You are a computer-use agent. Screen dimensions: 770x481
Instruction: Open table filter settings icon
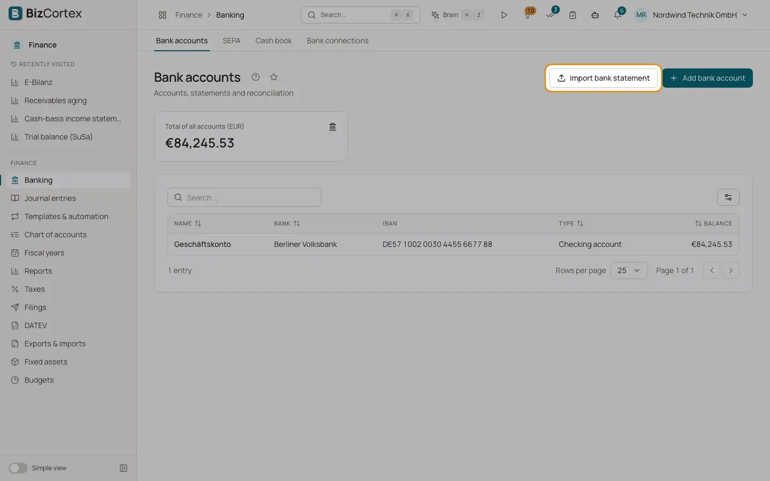(x=728, y=197)
